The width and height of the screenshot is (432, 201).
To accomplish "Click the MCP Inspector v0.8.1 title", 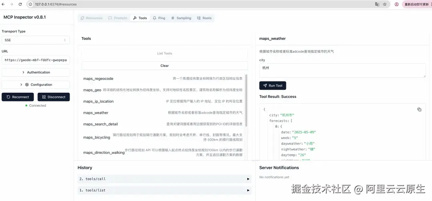I will tap(24, 17).
